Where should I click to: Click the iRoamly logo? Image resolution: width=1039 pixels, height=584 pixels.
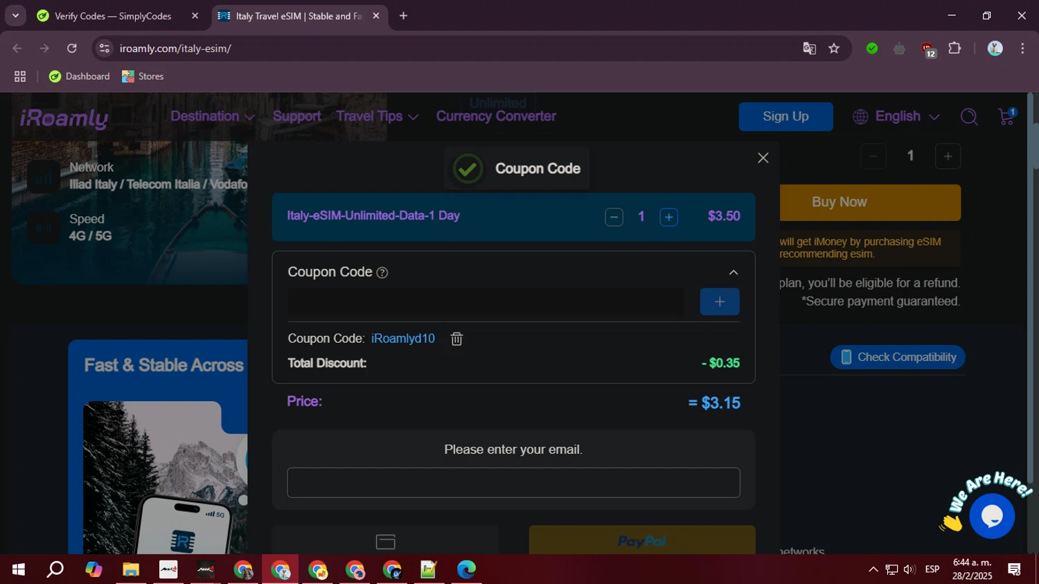(x=64, y=118)
